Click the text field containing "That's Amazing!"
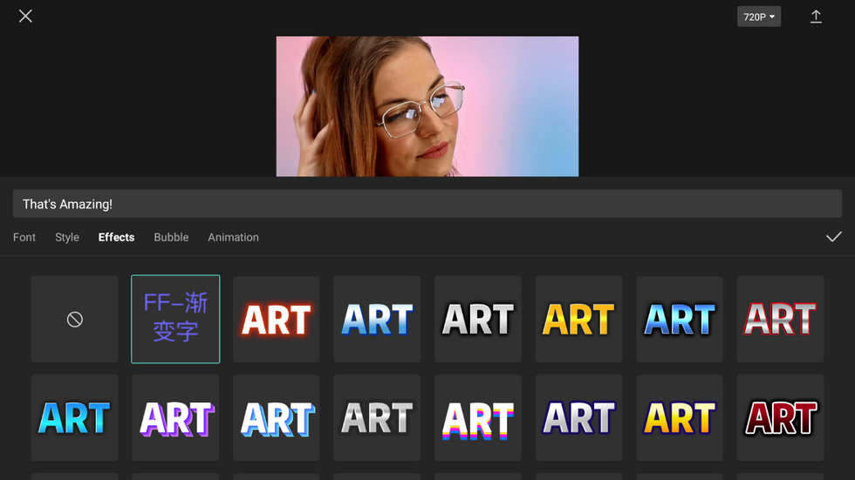Image resolution: width=855 pixels, height=480 pixels. (427, 204)
